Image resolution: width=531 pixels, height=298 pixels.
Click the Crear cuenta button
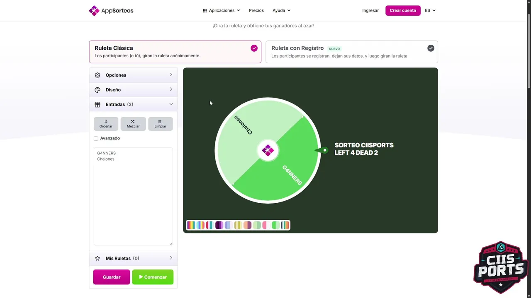pyautogui.click(x=403, y=10)
